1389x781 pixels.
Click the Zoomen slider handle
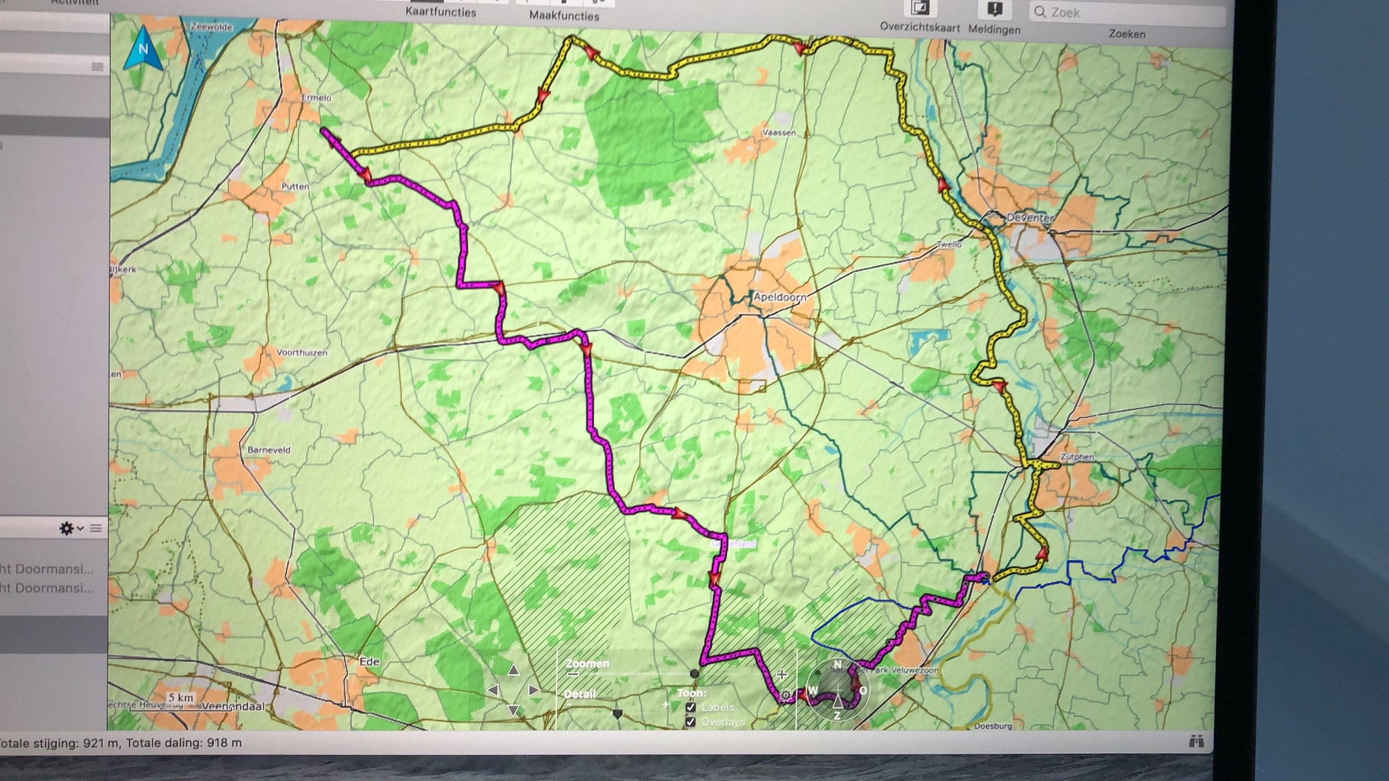pyautogui.click(x=694, y=673)
